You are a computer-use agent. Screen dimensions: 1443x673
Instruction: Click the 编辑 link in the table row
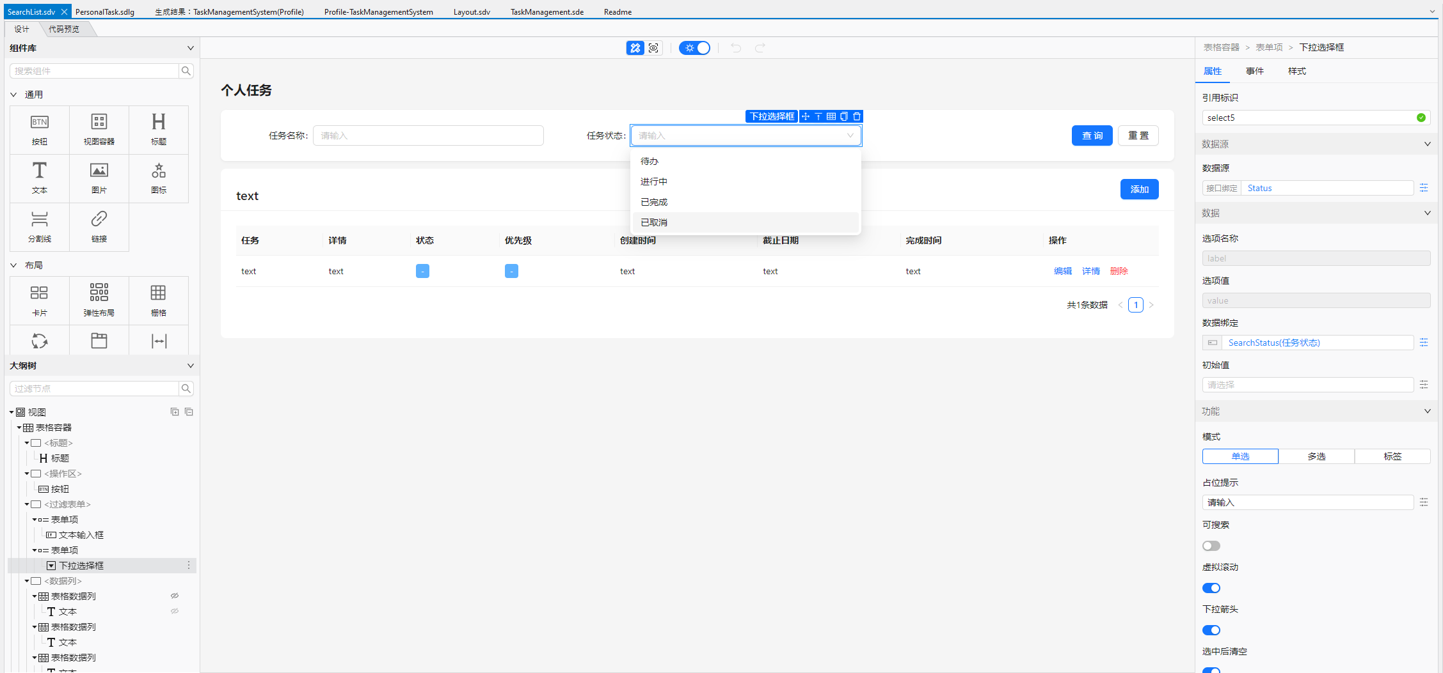pos(1063,271)
